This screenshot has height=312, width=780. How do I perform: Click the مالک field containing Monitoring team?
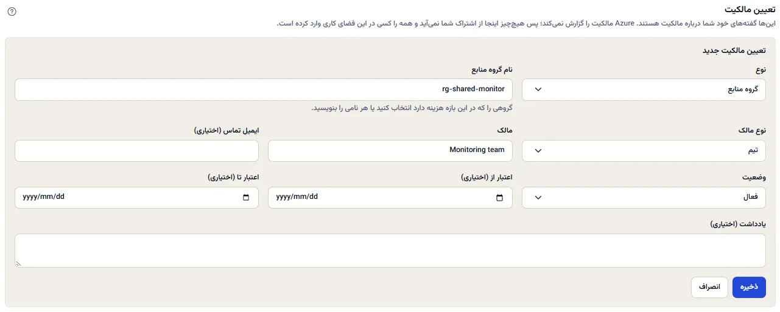[x=390, y=151]
